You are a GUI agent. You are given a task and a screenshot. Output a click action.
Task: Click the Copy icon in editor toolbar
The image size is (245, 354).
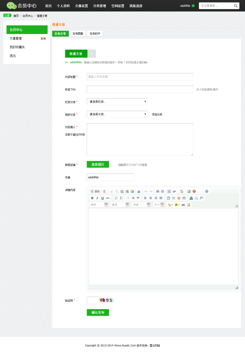click(x=117, y=191)
